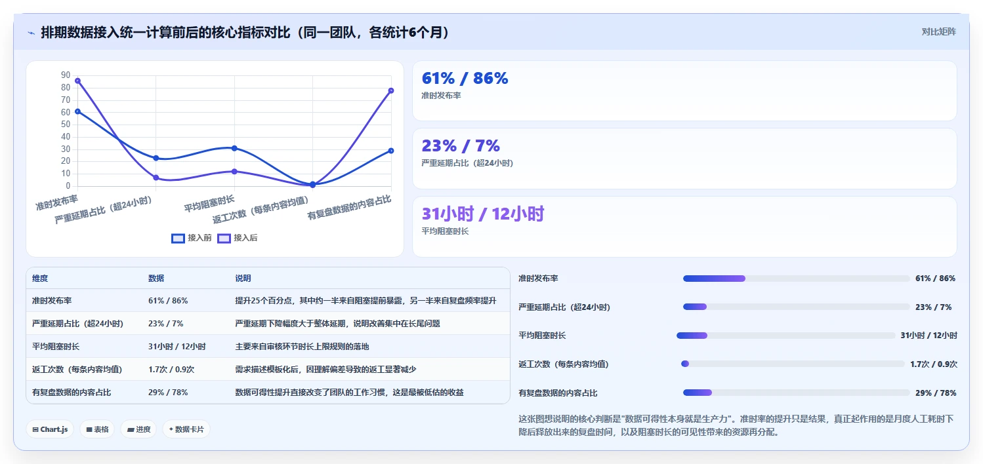983x464 pixels.
Task: Click the 有复盘数据的内容占比 progress bar
Action: pos(797,393)
